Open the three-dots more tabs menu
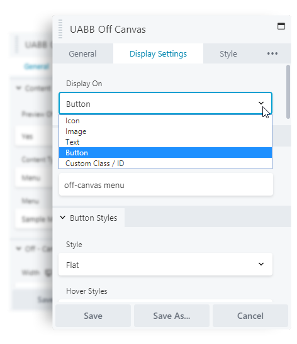Image resolution: width=297 pixels, height=344 pixels. pos(272,53)
